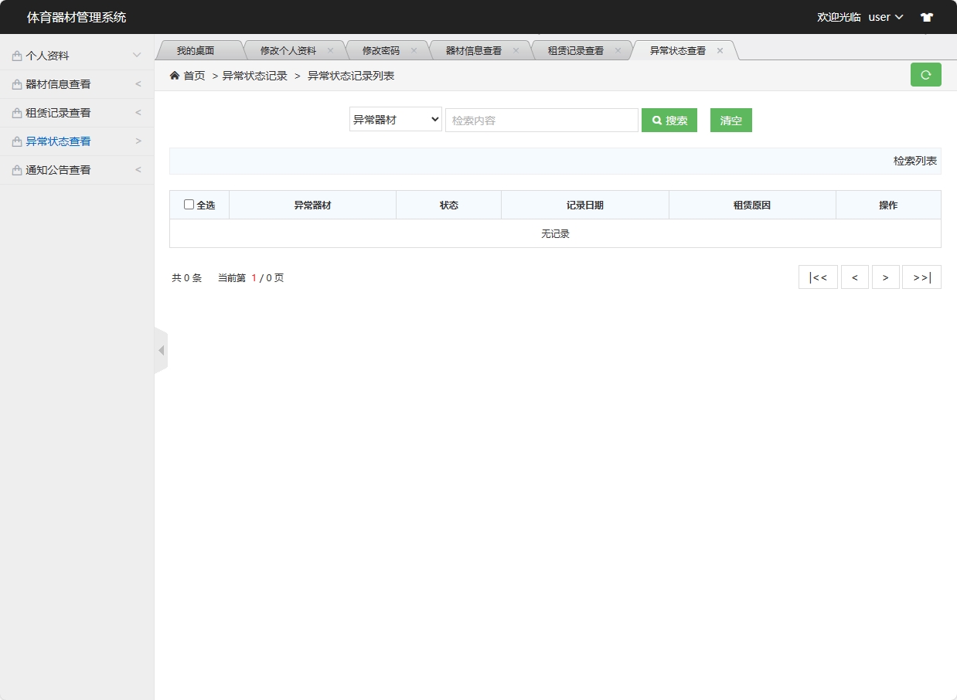Viewport: 957px width, 700px height.
Task: Click the home icon in the breadcrumb
Action: click(175, 75)
